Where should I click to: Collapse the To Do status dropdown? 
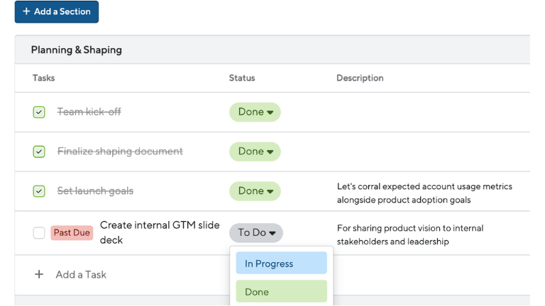(x=256, y=233)
